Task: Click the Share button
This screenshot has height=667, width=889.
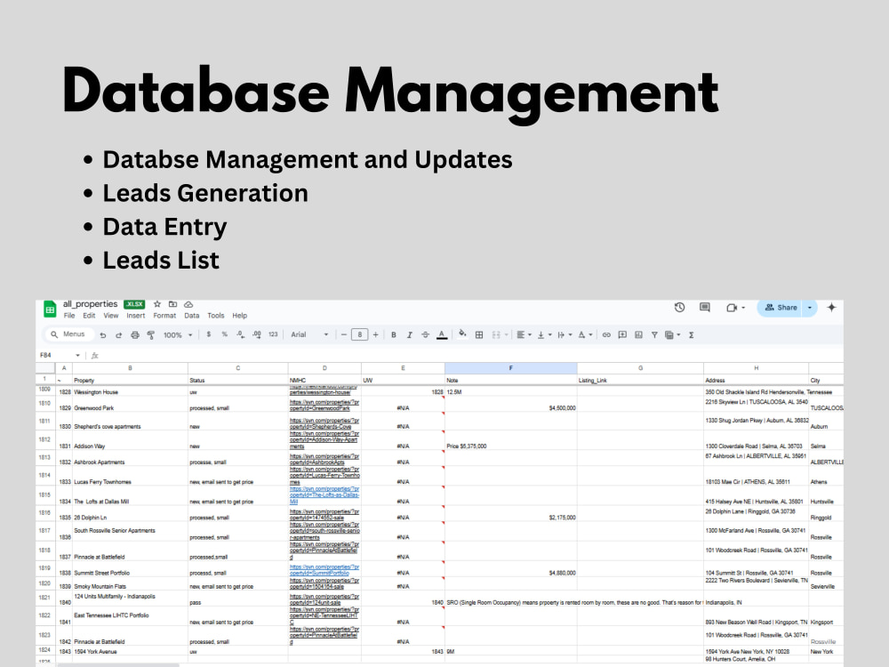Action: [x=781, y=308]
